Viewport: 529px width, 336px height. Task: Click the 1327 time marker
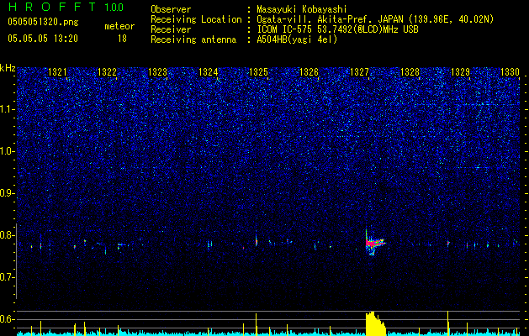click(x=359, y=71)
